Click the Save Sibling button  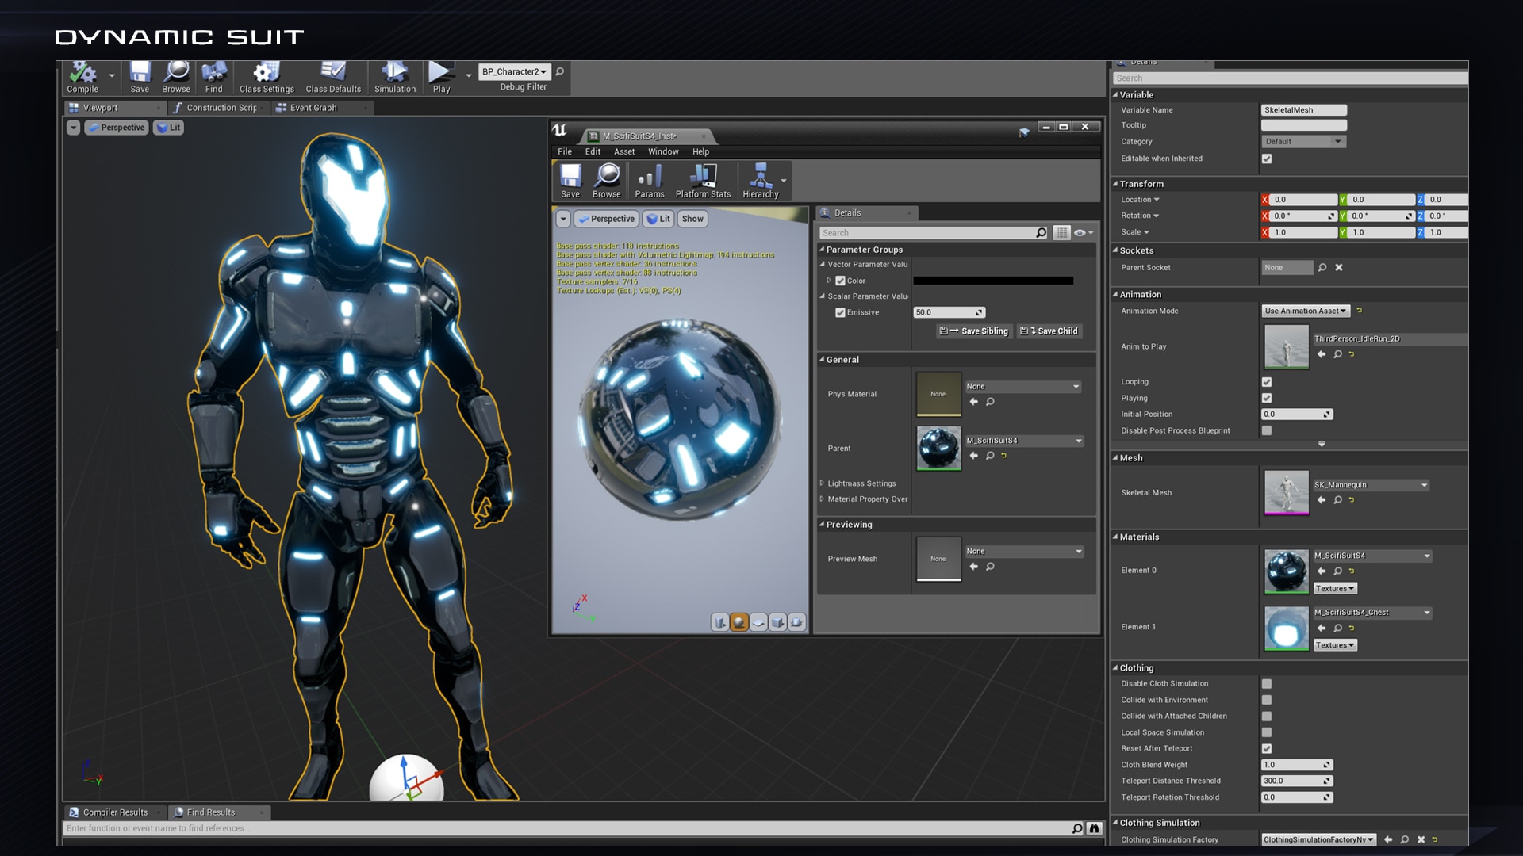pos(972,331)
